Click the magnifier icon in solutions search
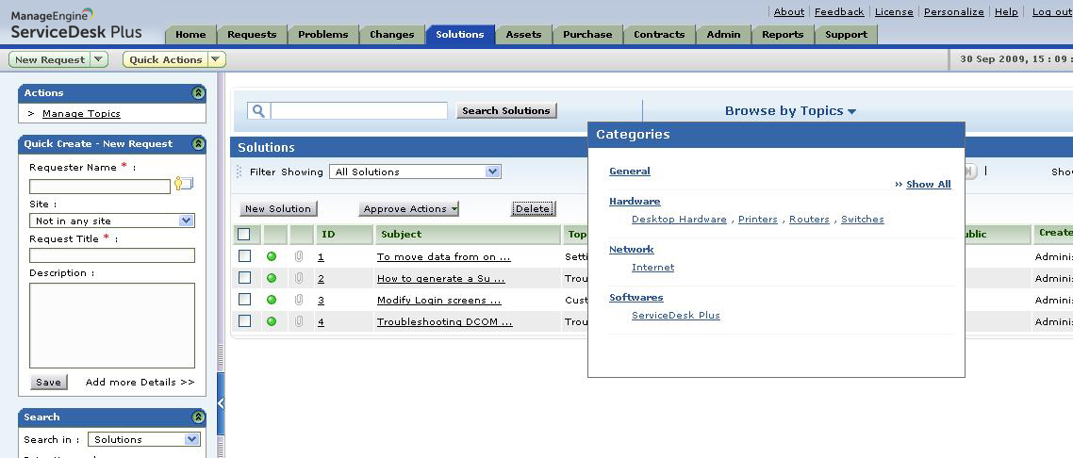Image resolution: width=1073 pixels, height=458 pixels. click(258, 110)
